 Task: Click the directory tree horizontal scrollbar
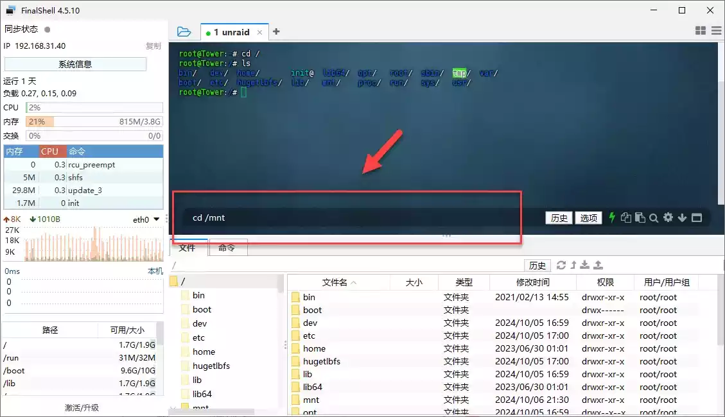tap(212, 411)
